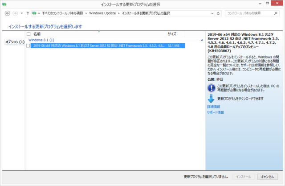Click the 'インストールする更新プログラムを選択します' heading
This screenshot has width=285, height=186.
45,27
